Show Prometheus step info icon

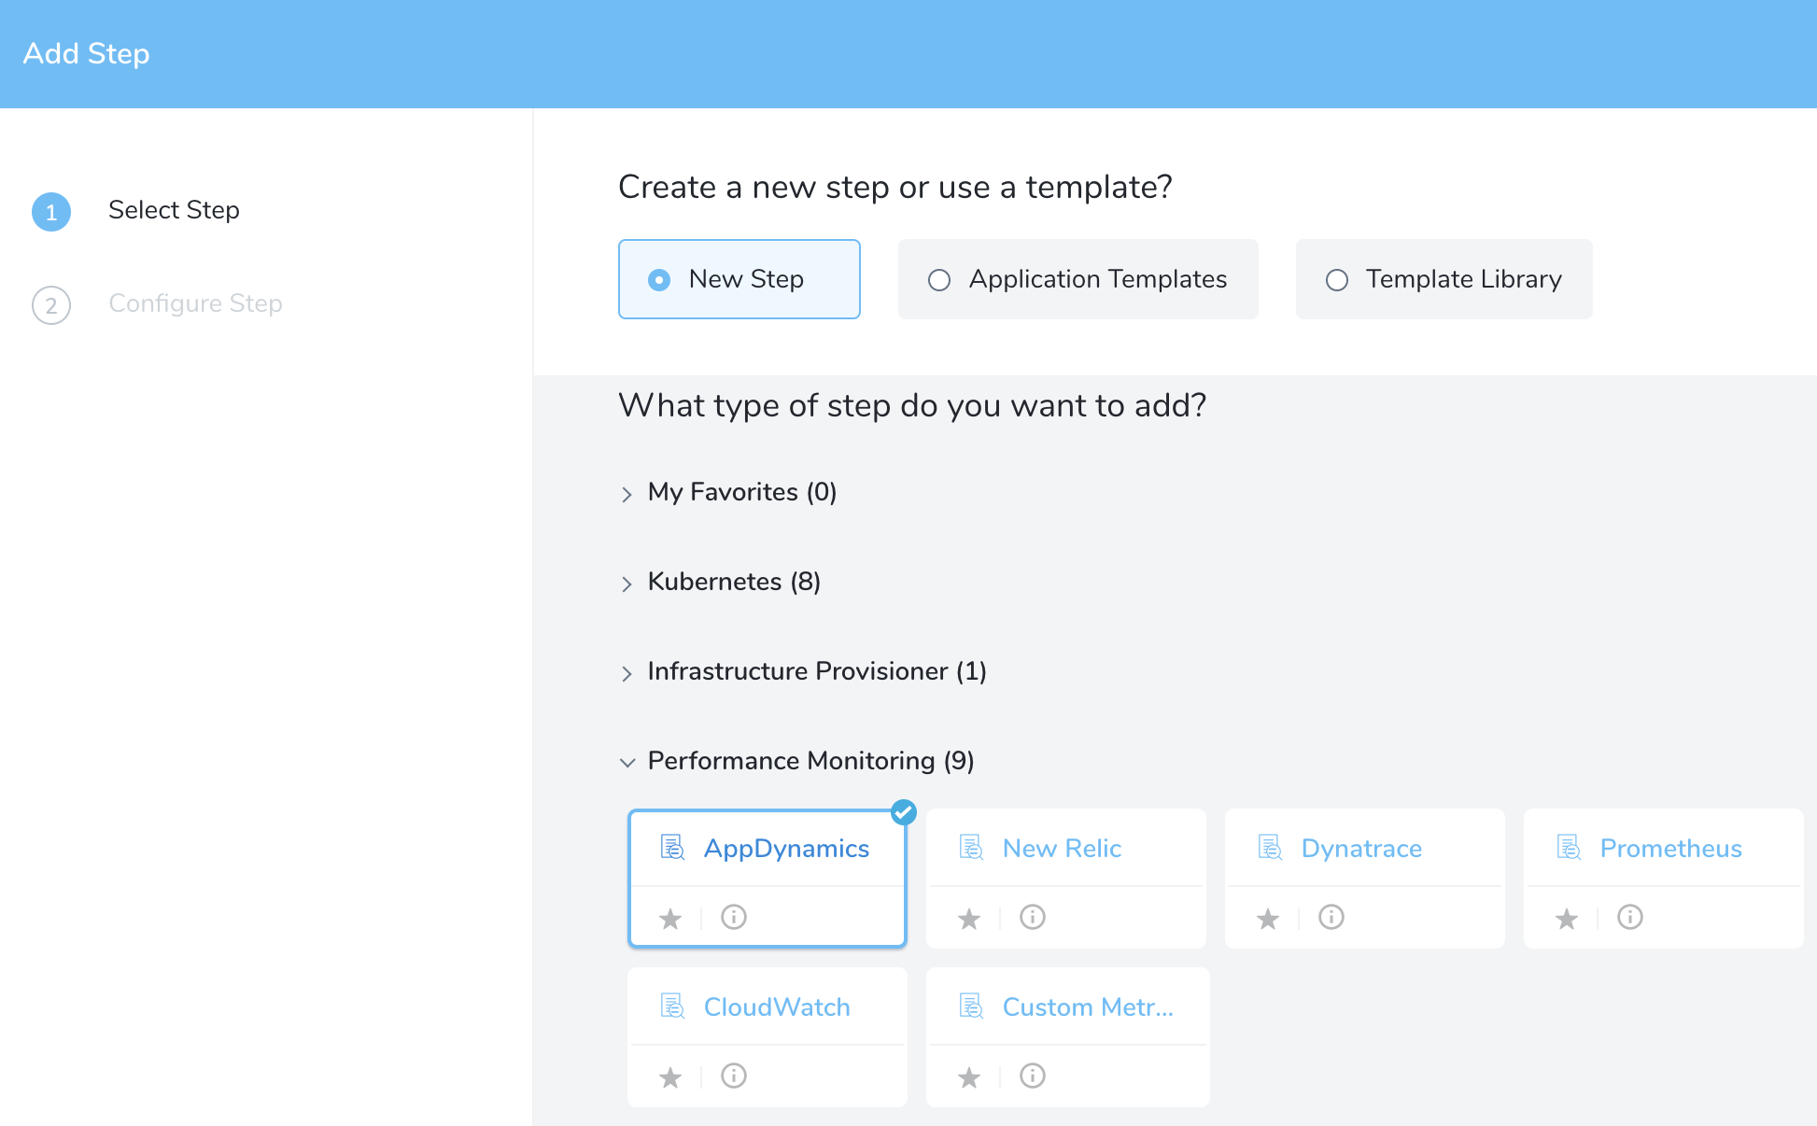(1630, 917)
